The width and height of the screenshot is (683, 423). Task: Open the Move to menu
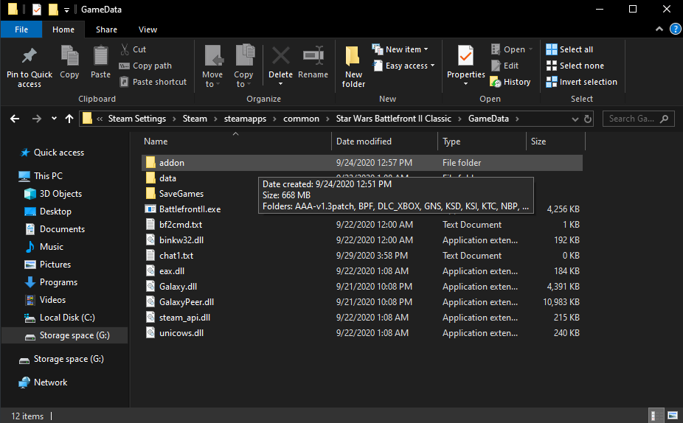point(212,66)
